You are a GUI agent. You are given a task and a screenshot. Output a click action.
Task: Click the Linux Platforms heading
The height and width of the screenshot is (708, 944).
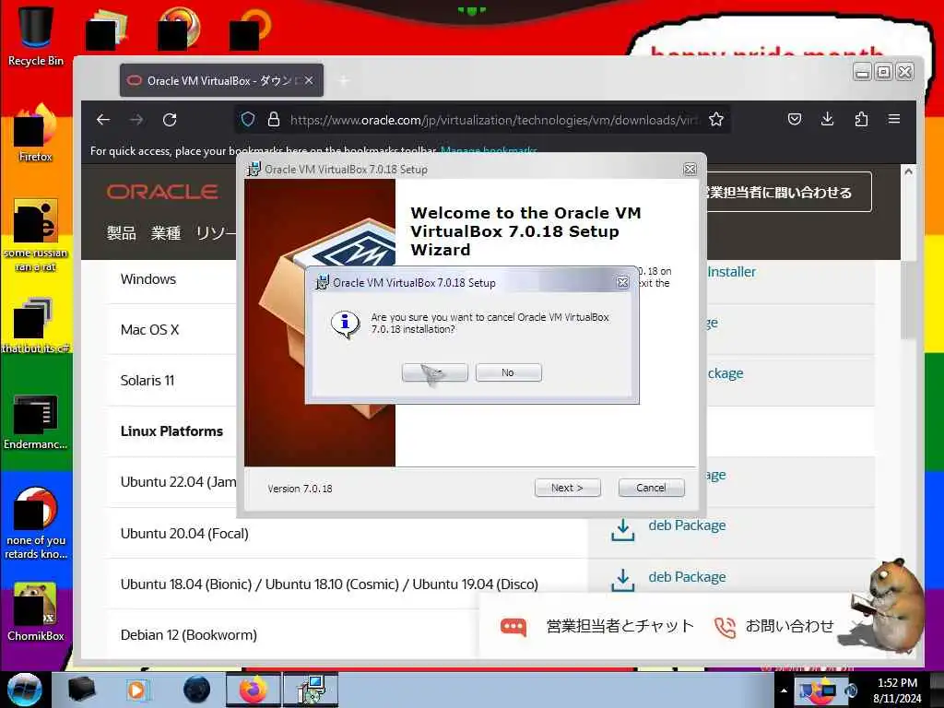[x=171, y=431]
